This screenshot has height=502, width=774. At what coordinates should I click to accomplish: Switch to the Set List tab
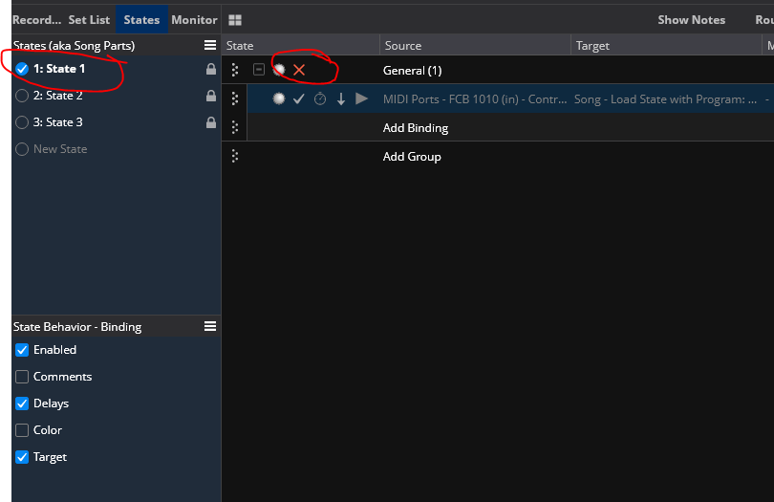pos(89,20)
